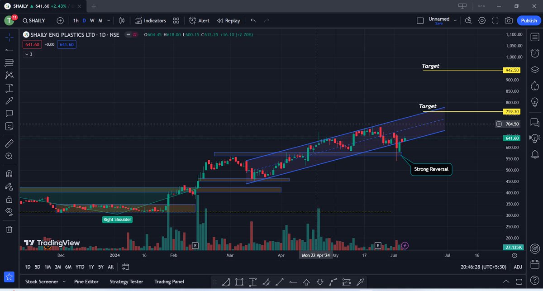543x291 pixels.
Task: Open indicator templates grid icon
Action: point(176,20)
